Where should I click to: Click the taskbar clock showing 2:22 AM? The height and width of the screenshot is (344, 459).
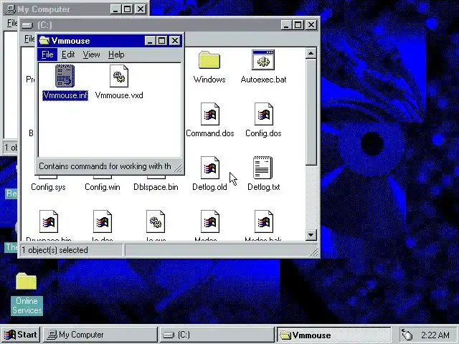coord(435,335)
